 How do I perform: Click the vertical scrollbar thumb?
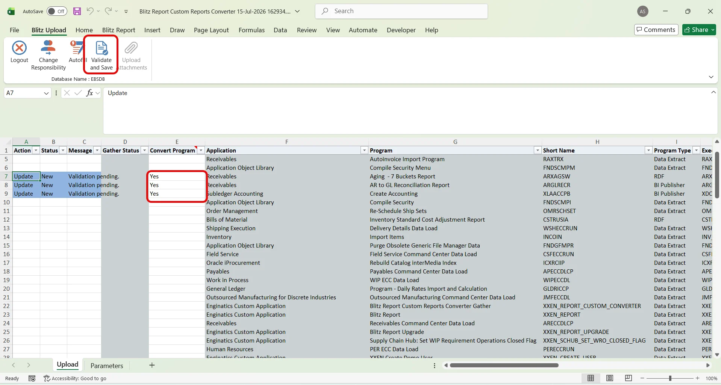point(717,175)
